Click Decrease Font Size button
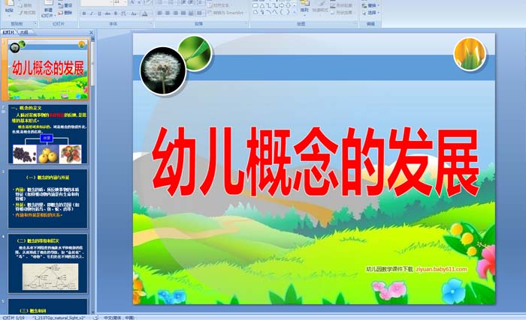This screenshot has width=526, height=320. coord(139,3)
